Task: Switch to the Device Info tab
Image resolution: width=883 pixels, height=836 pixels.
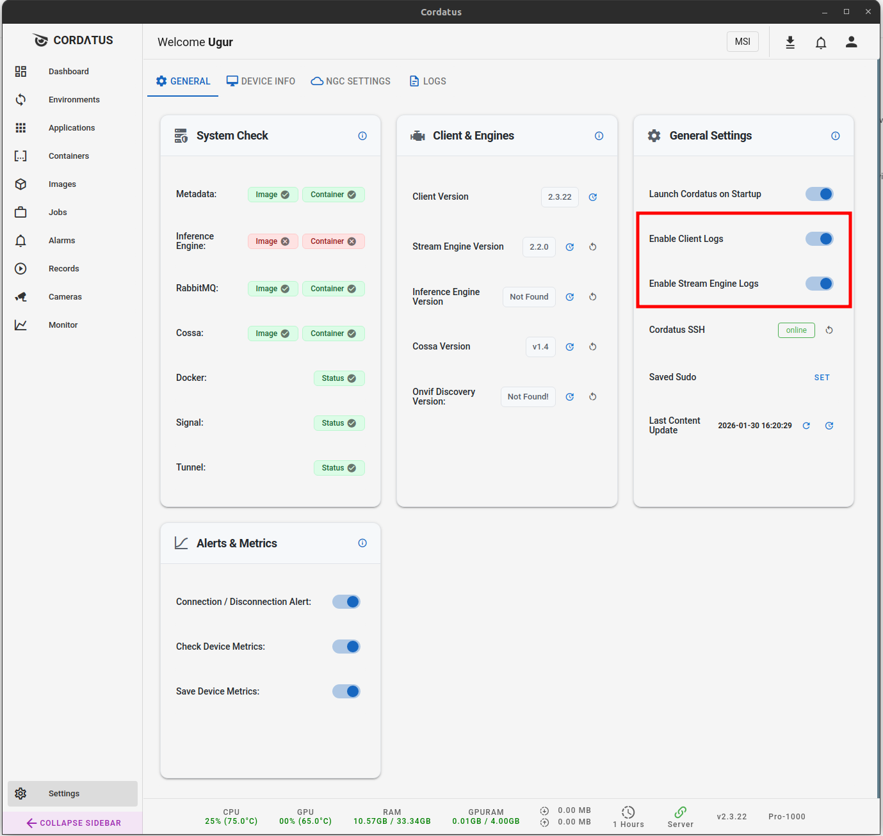Action: click(261, 81)
